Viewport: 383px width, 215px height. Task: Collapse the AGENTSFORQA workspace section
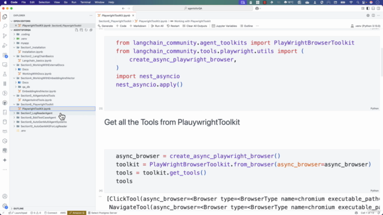tap(11, 30)
